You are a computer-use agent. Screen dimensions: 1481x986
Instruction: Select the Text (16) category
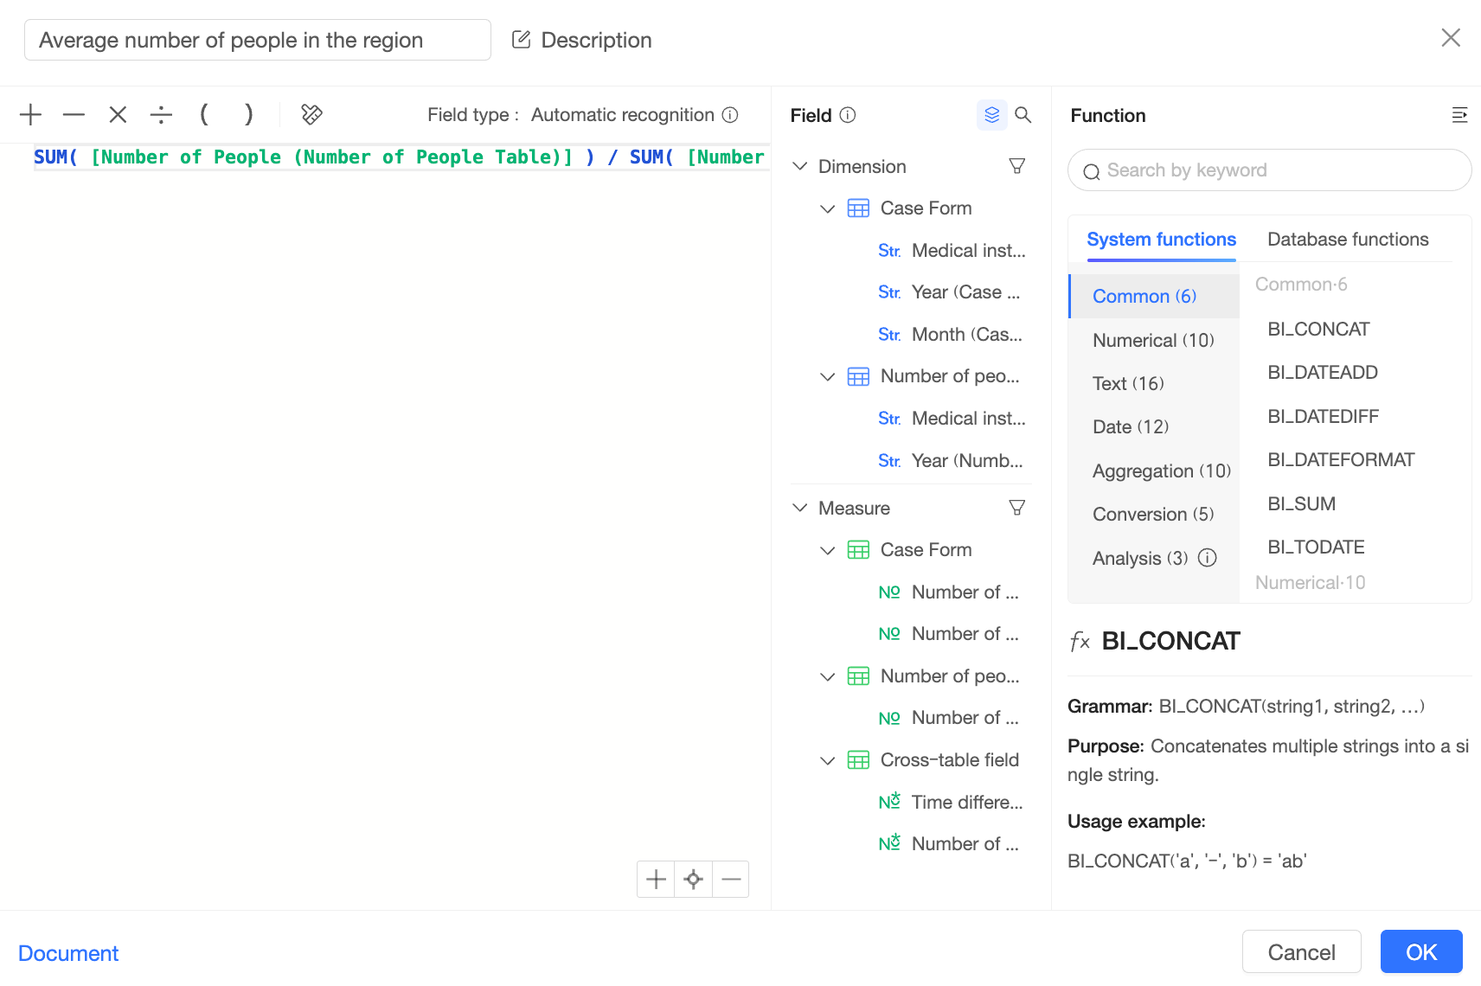(x=1154, y=383)
